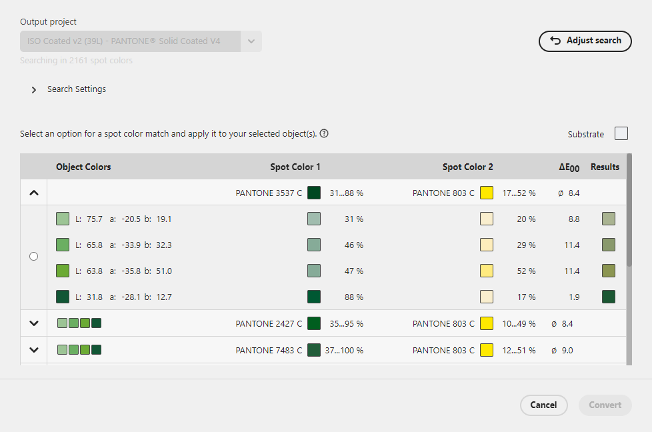Click the 52 % yellow spot swatch
This screenshot has width=652, height=432.
tap(486, 271)
